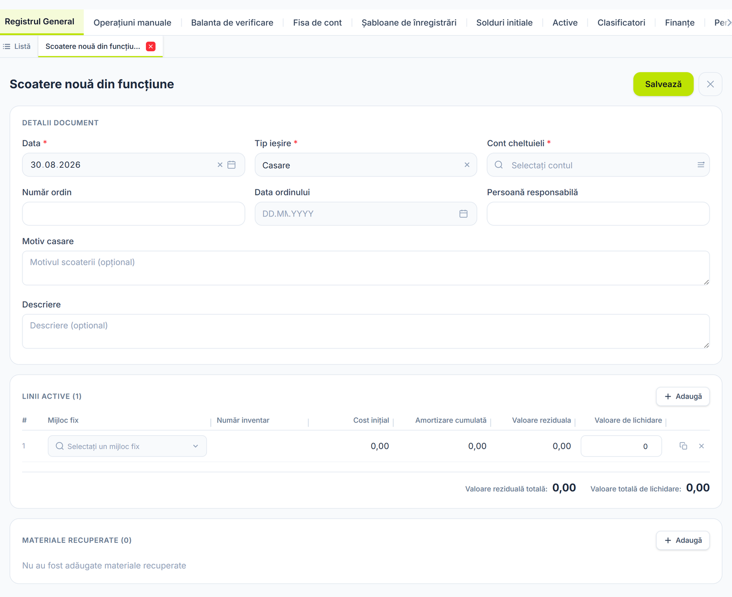Focus the Data ordinului date field
The image size is (732, 597).
(366, 213)
